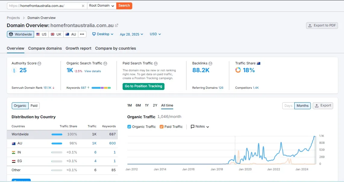
Task: Toggle the Paid Traffic checkbox
Action: pos(162,127)
